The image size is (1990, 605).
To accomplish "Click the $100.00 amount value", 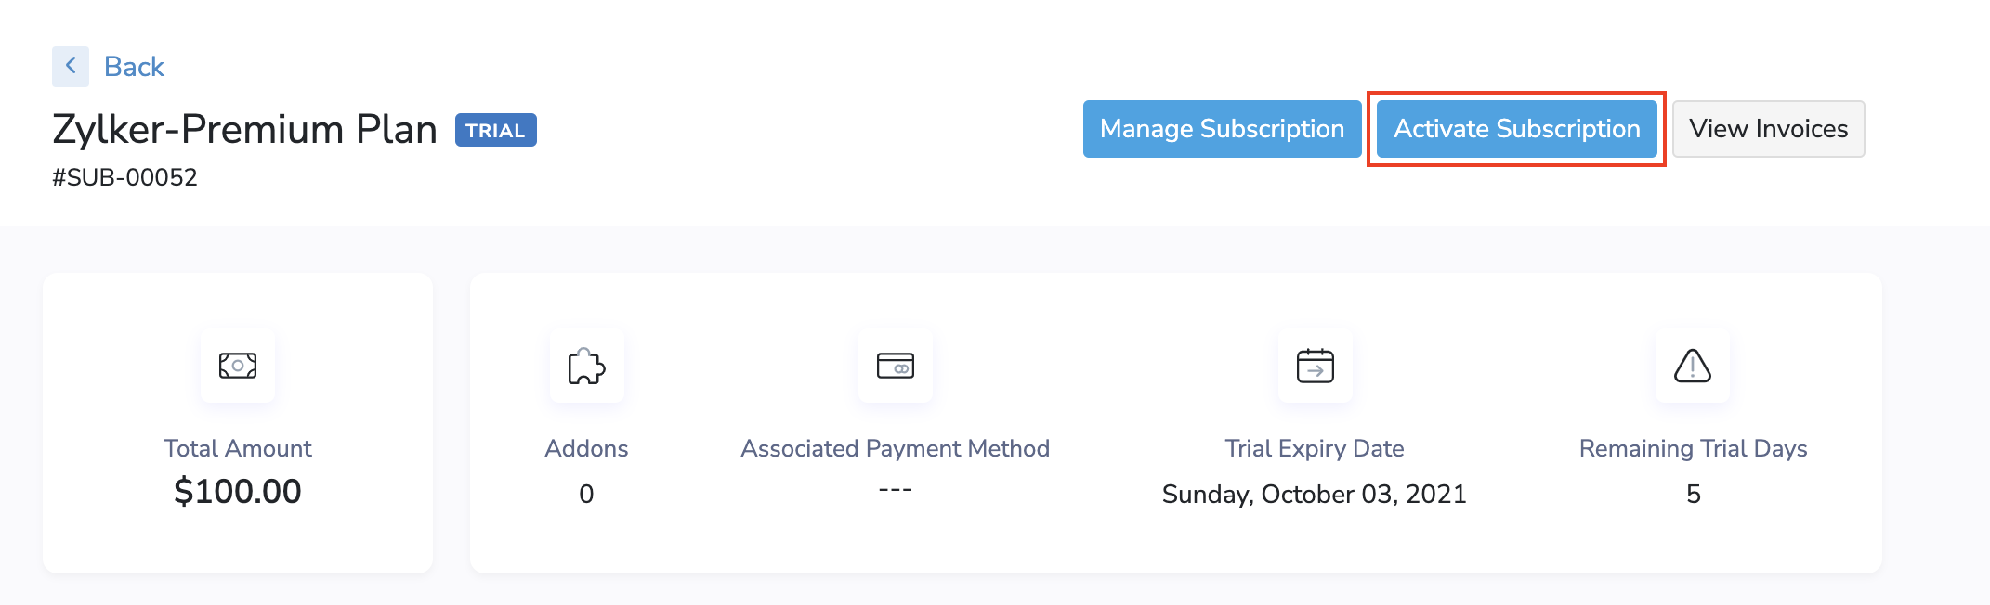I will [x=238, y=492].
